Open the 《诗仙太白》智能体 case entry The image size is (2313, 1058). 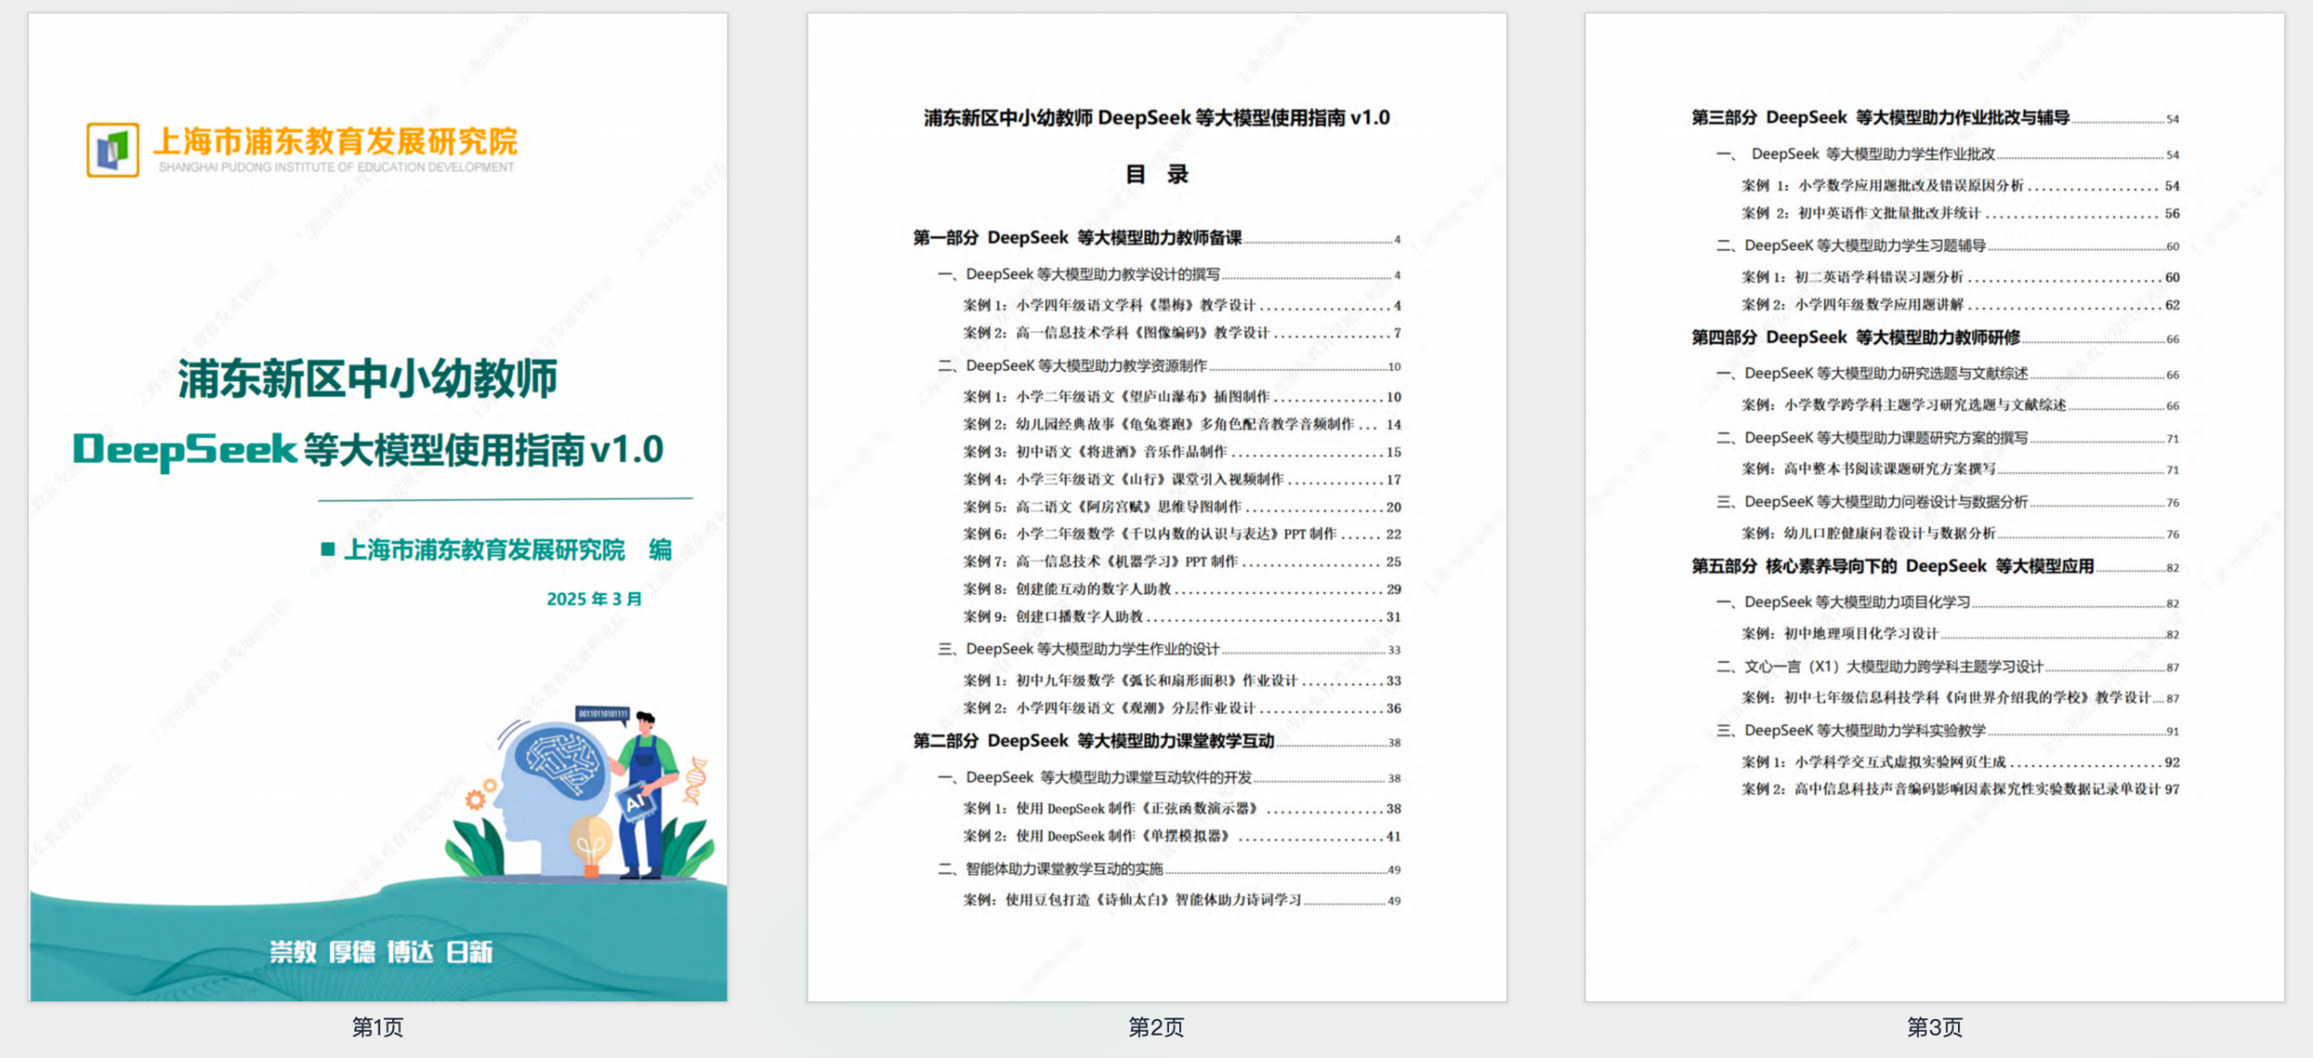(1182, 900)
